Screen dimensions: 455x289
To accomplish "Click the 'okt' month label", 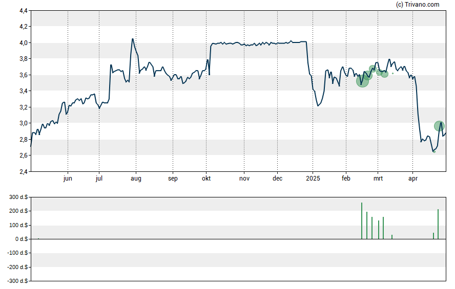I will (206, 179).
